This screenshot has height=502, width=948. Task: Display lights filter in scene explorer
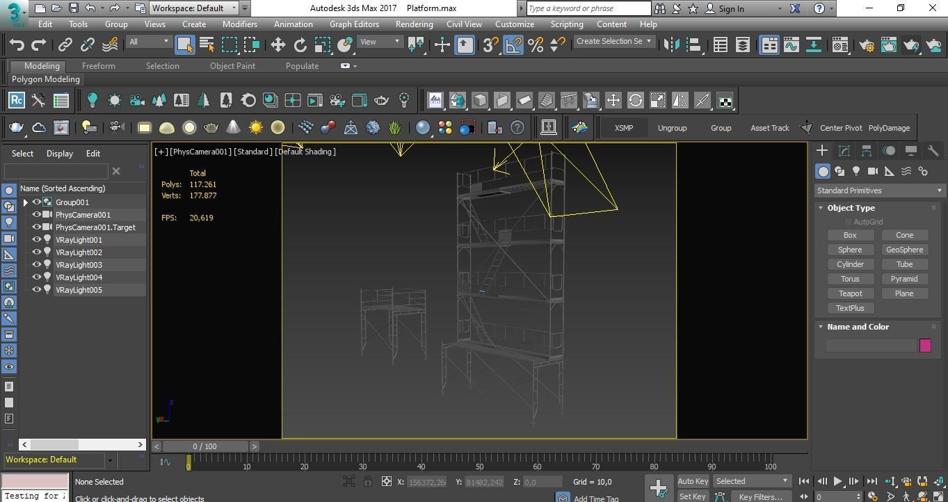(x=9, y=222)
